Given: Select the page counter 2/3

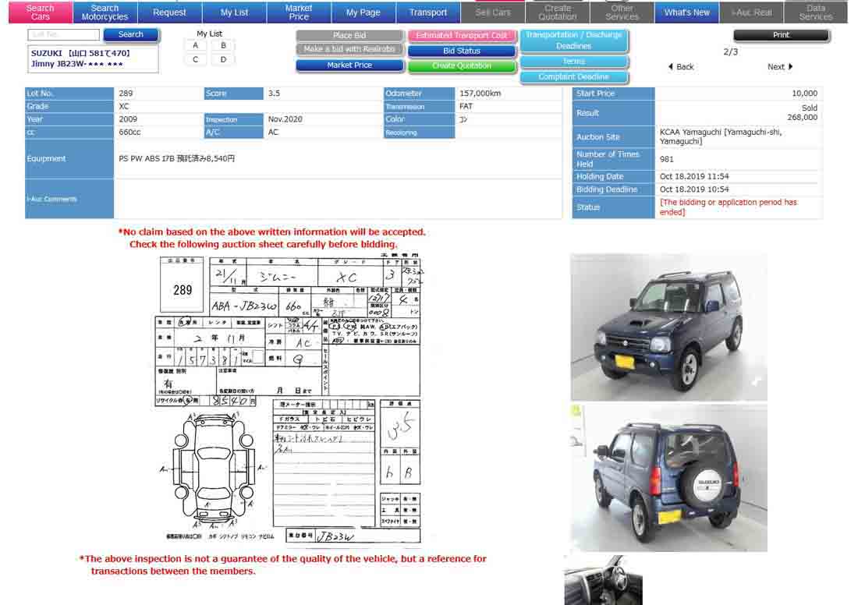Looking at the screenshot, I should coord(731,52).
